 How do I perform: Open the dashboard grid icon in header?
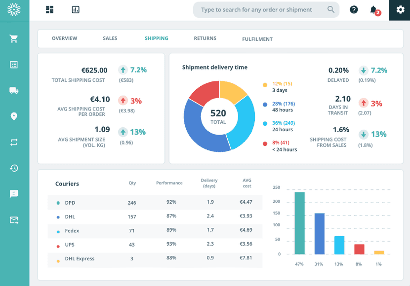[49, 10]
